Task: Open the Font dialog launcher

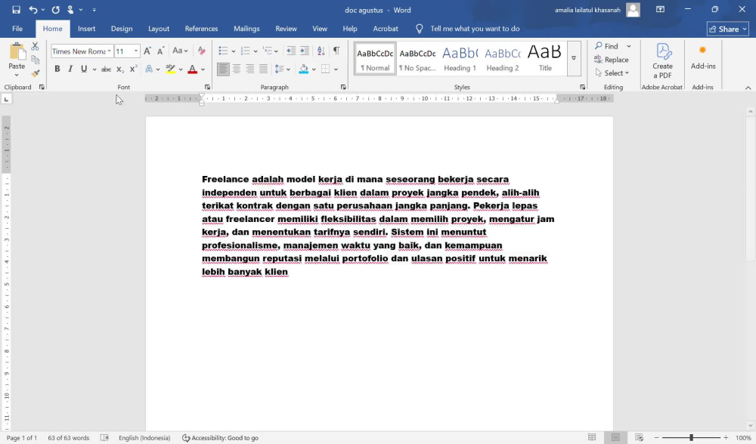Action: 207,87
